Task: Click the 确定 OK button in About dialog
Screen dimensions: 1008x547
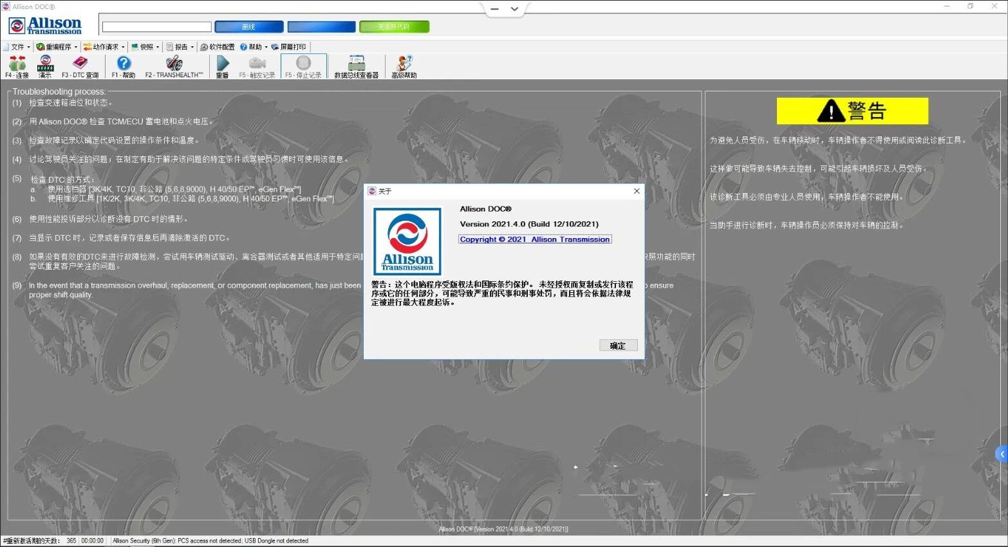Action: pos(618,346)
